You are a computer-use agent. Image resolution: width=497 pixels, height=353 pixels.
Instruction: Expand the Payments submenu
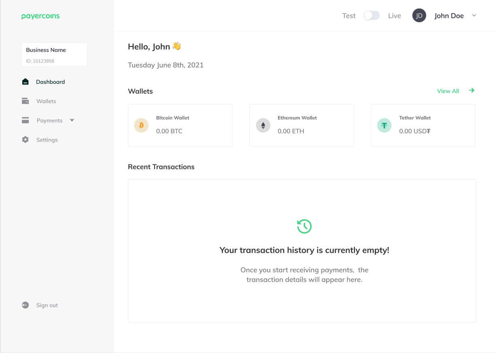(72, 120)
